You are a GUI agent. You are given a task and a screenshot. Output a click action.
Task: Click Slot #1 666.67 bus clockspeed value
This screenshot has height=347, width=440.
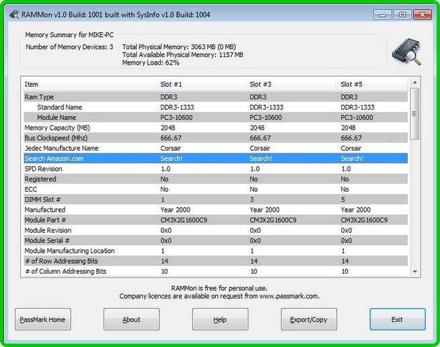pyautogui.click(x=171, y=138)
